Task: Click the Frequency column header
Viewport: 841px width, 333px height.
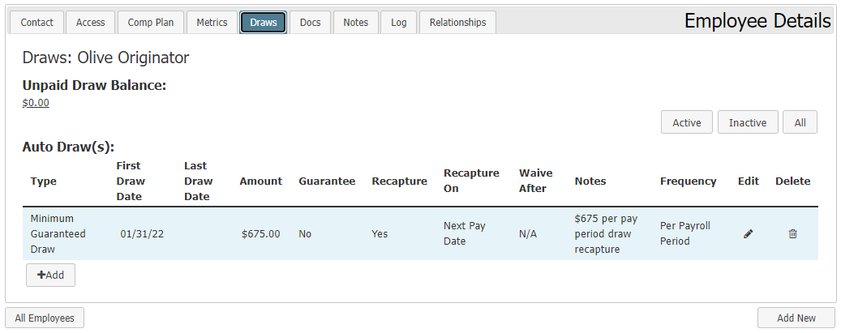Action: click(x=689, y=181)
